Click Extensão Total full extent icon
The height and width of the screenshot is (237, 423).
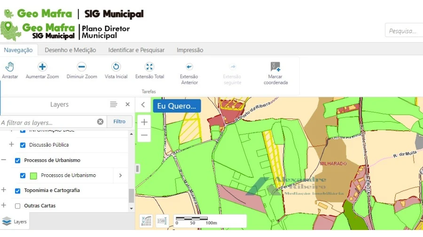149,67
